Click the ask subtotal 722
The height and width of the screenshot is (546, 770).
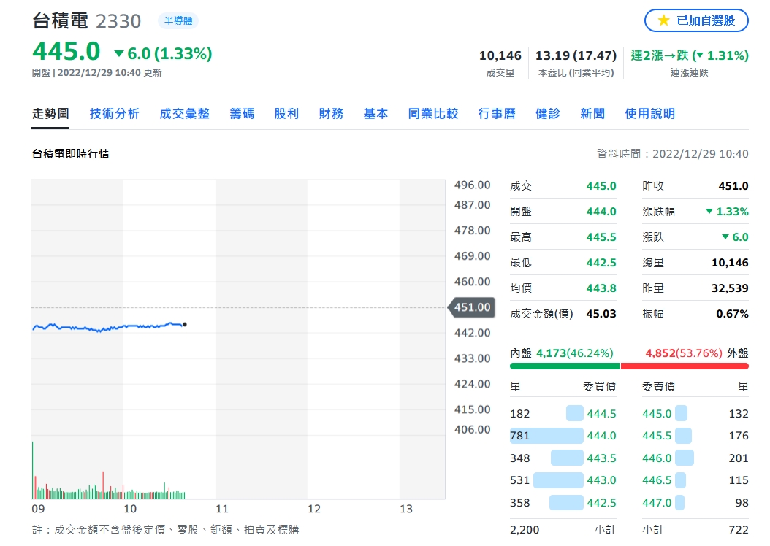[x=739, y=530]
